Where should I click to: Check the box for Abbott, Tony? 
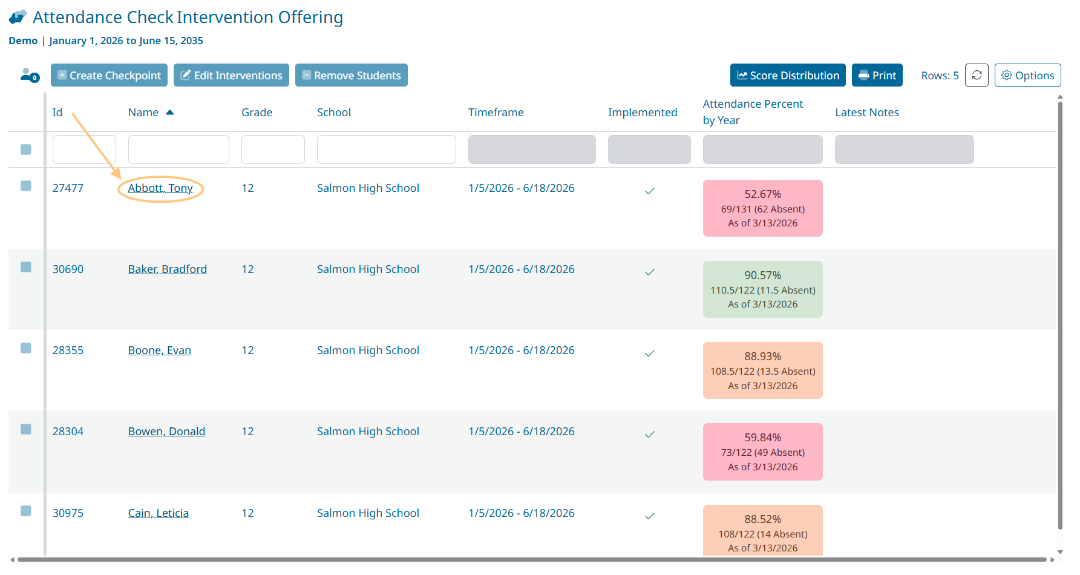click(x=26, y=186)
